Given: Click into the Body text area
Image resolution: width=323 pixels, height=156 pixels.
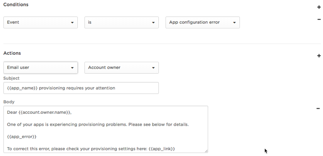Looking at the screenshot, I should tap(106, 129).
